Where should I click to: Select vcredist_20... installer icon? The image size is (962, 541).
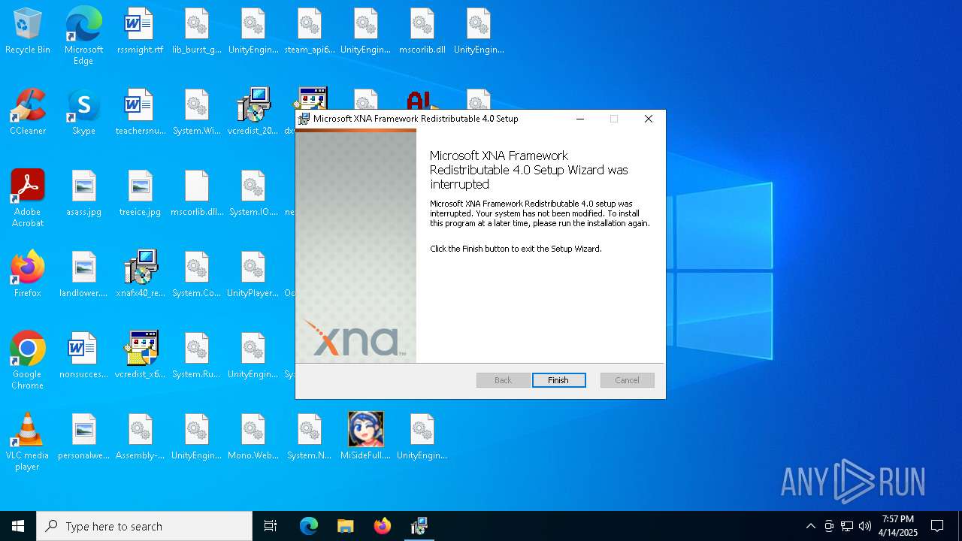point(253,113)
